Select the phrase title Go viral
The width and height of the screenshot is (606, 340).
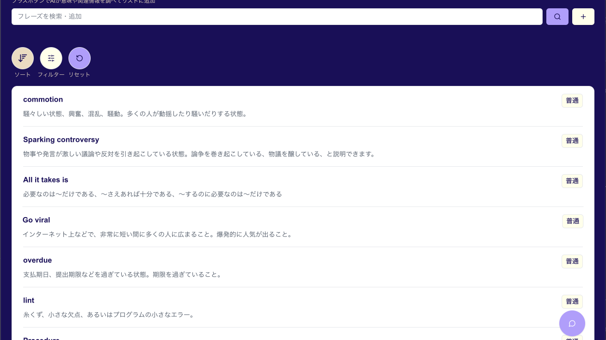pyautogui.click(x=37, y=220)
